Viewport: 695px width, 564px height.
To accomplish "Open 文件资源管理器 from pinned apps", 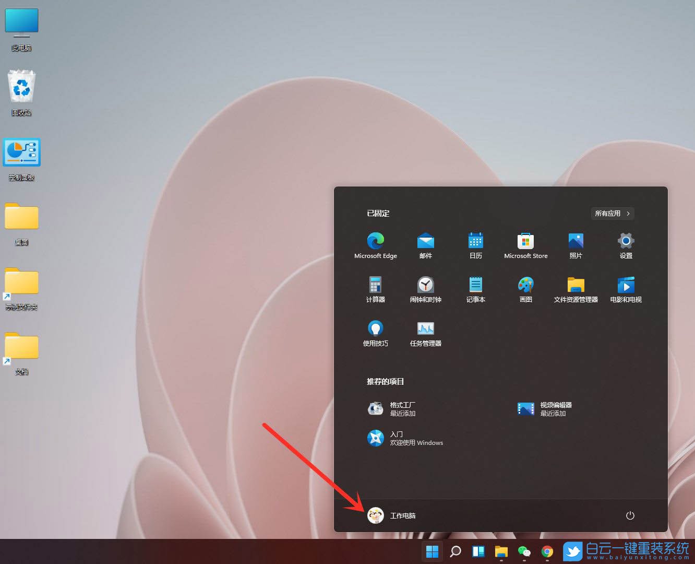I will pos(576,289).
